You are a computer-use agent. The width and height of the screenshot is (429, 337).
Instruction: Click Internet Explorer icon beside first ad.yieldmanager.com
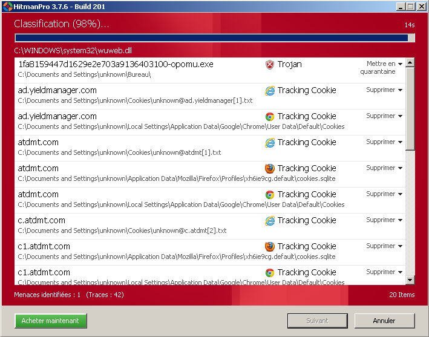270,91
